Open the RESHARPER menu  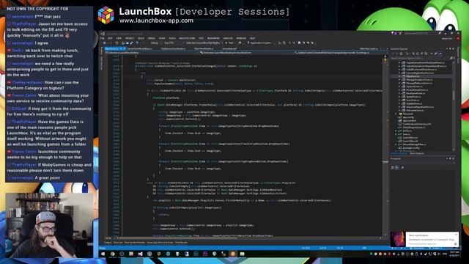point(213,38)
